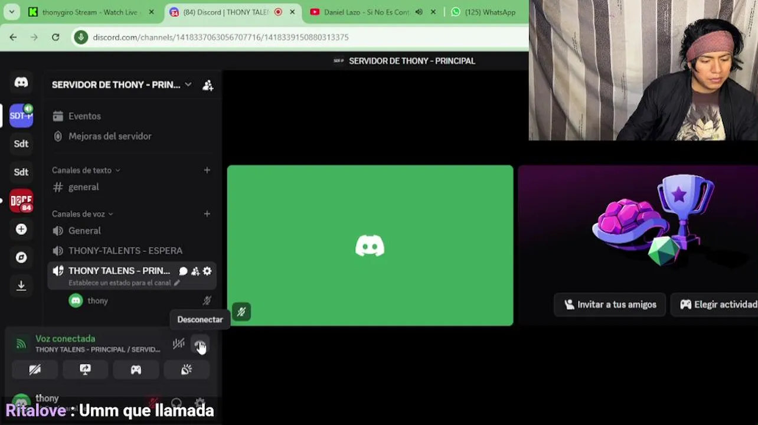Close the Daniel Lazo YouTube tab
Screen dimensions: 758x425
[x=433, y=12]
